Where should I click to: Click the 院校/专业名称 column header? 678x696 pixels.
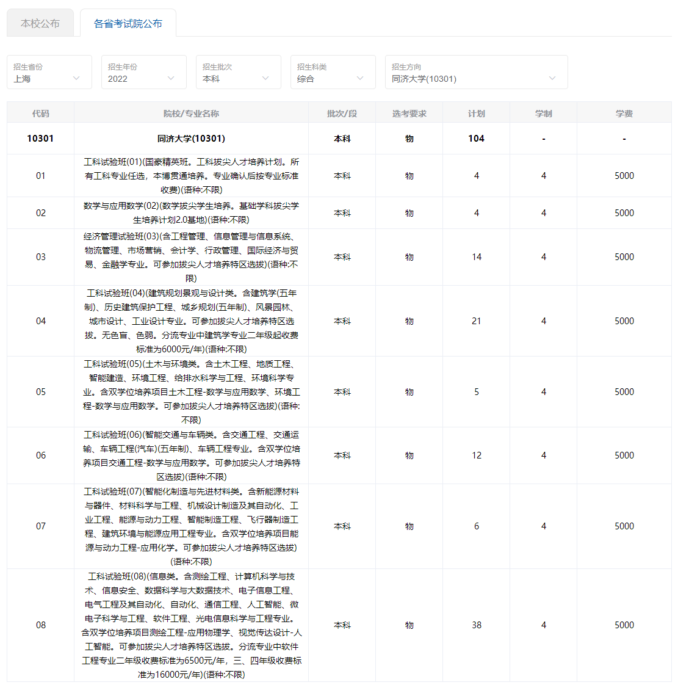[x=191, y=114]
